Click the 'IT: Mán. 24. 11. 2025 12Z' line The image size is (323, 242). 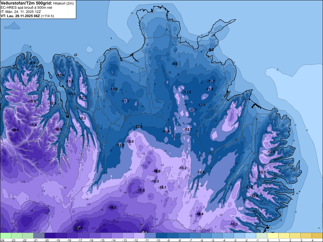click(21, 12)
